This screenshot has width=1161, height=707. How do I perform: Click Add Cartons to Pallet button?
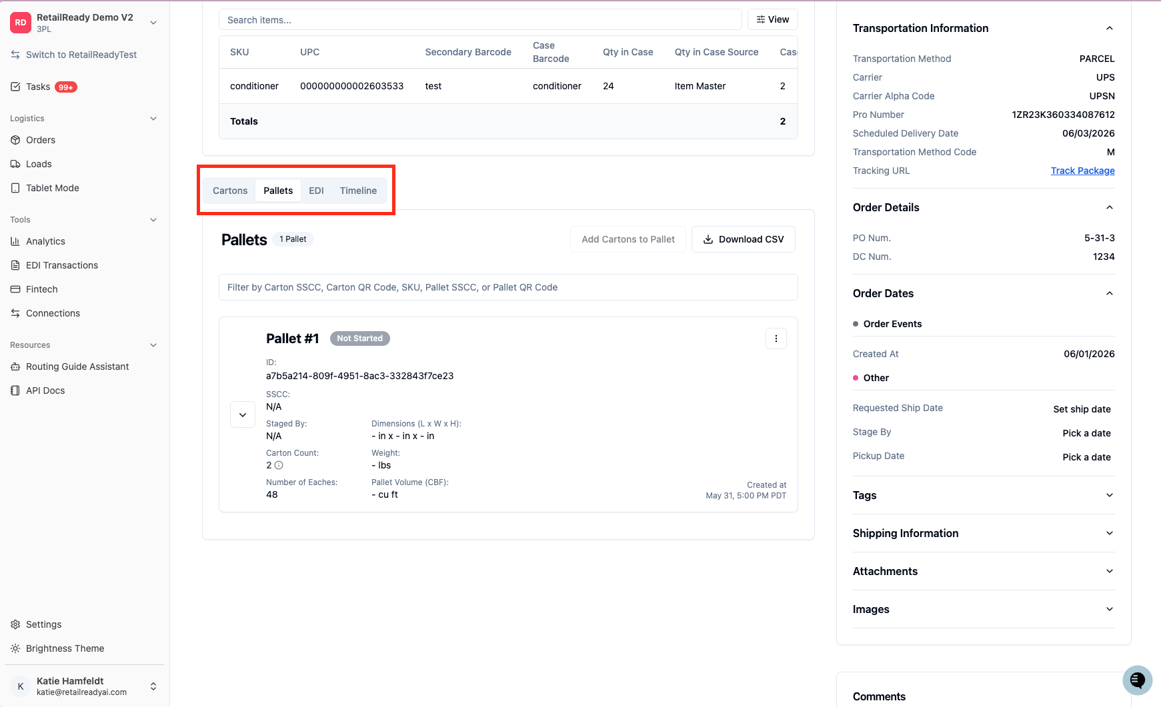point(628,239)
